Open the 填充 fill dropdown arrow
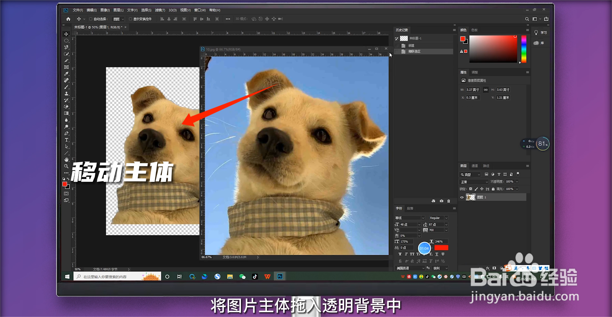This screenshot has width=612, height=317. (x=517, y=189)
